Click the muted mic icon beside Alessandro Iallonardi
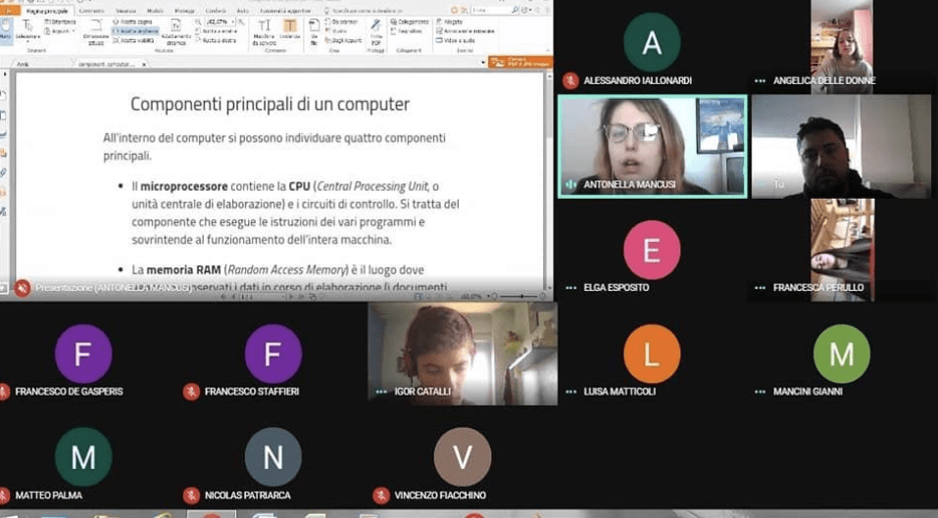The width and height of the screenshot is (938, 518). pyautogui.click(x=570, y=80)
